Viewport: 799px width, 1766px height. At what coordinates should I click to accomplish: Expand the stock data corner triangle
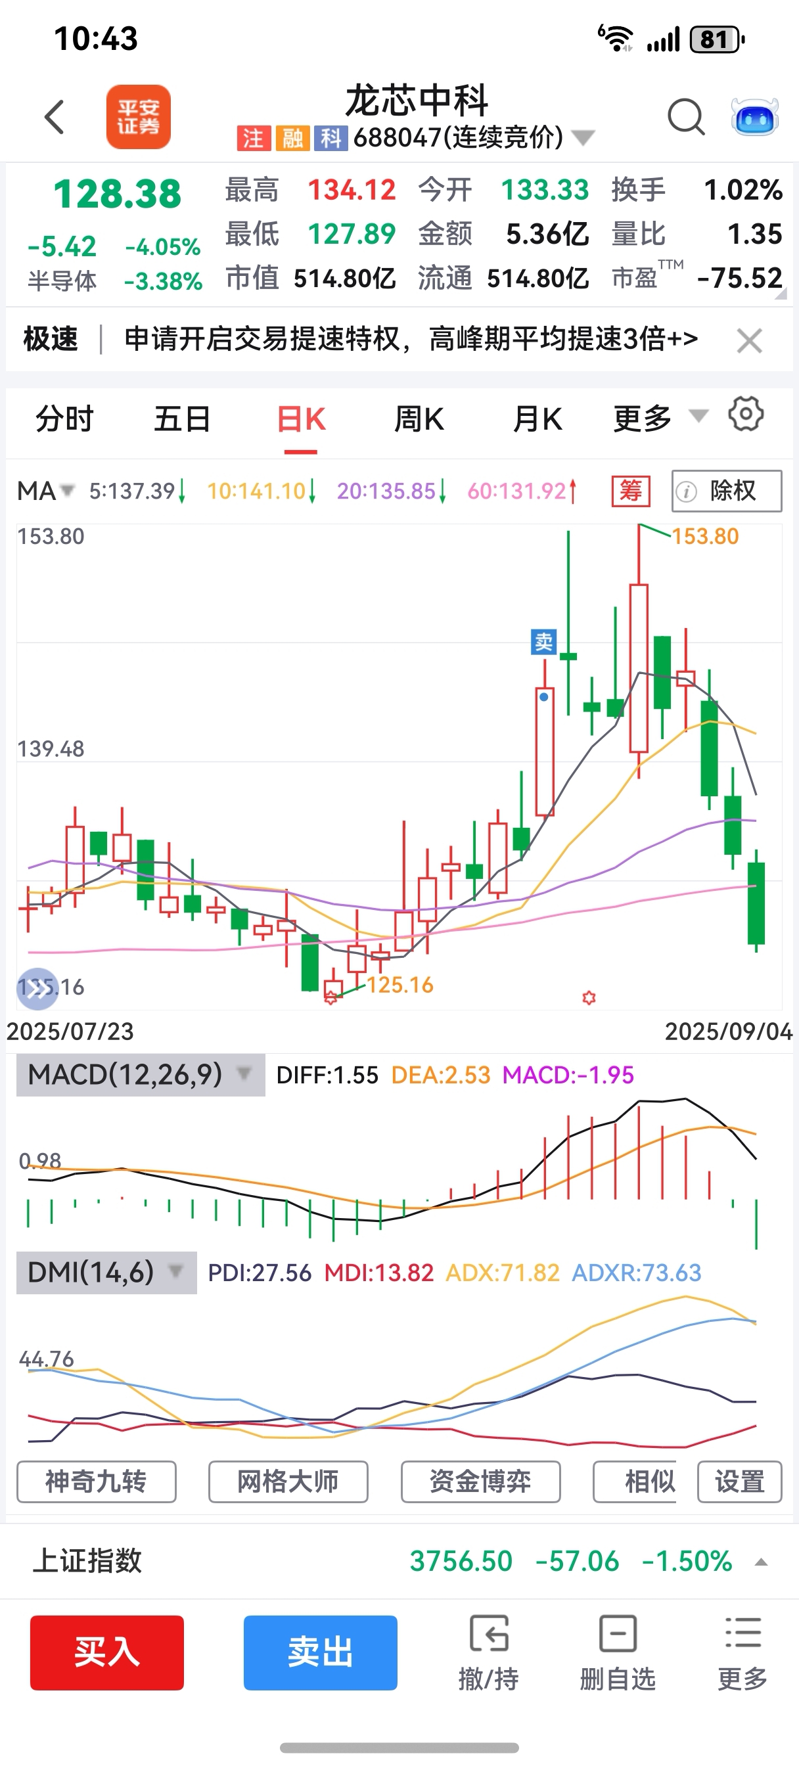[x=781, y=294]
